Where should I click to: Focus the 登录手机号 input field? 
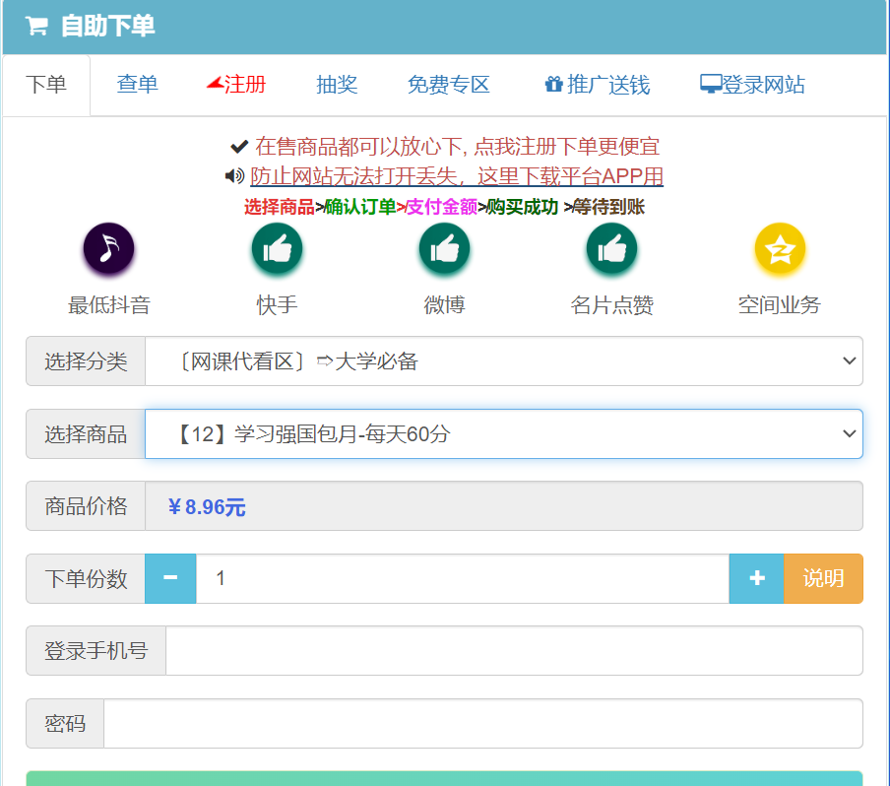click(x=514, y=651)
